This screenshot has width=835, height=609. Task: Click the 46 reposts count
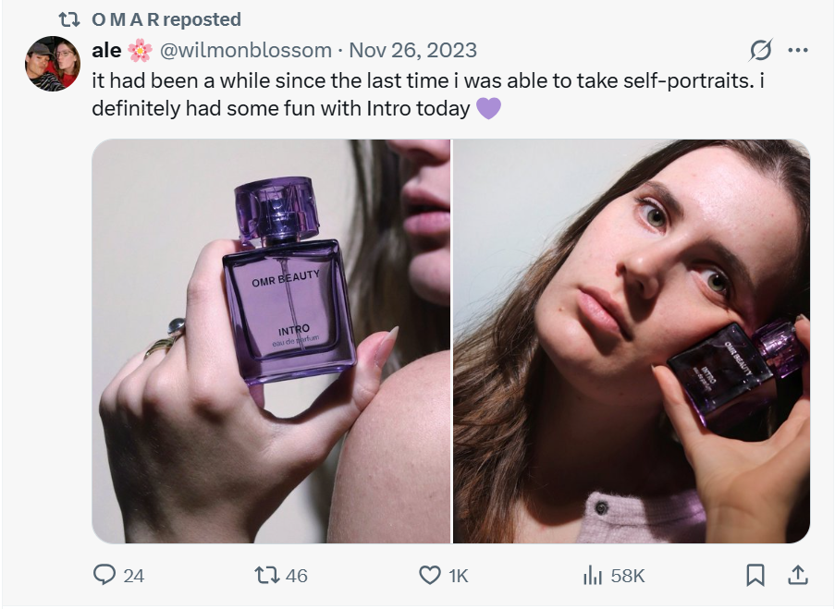(296, 576)
